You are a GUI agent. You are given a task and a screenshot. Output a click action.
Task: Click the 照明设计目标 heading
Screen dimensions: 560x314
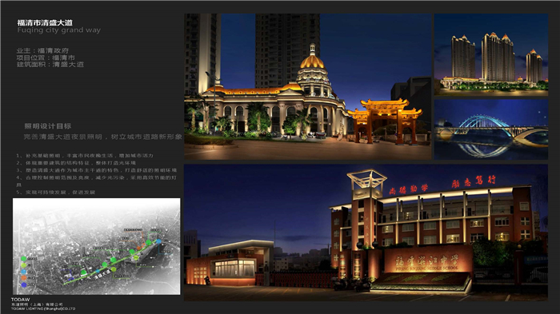click(48, 126)
